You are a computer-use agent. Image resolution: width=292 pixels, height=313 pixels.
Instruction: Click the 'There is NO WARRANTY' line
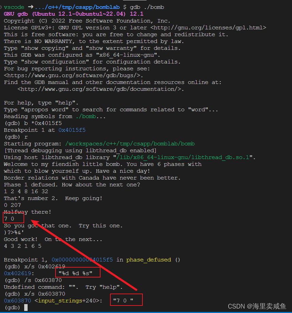coord(94,41)
